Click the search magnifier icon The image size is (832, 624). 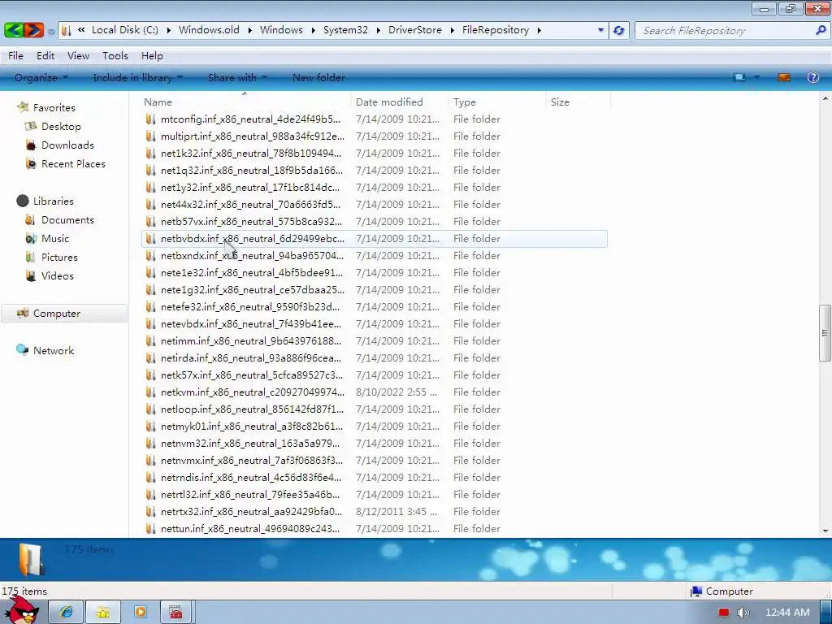(x=821, y=30)
